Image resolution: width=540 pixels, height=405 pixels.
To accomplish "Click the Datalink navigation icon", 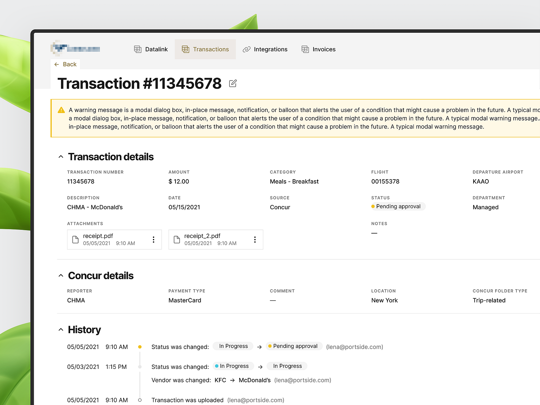I will 137,49.
